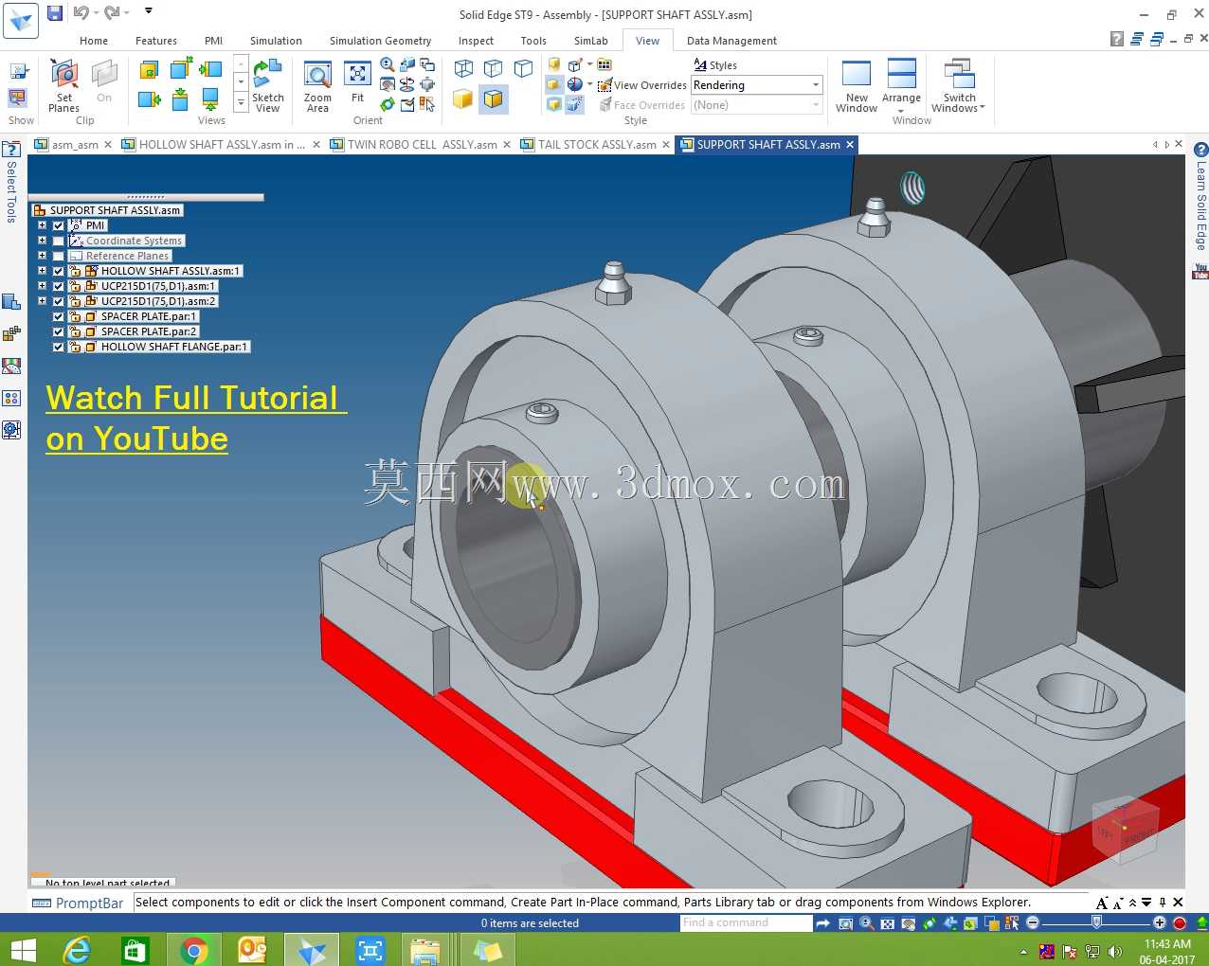
Task: Click the status bar zoom-in plus icon
Action: click(x=1159, y=922)
